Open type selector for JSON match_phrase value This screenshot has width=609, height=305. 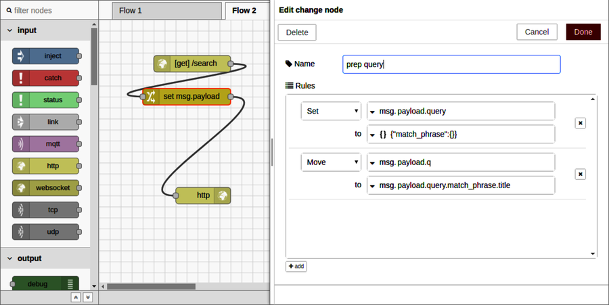378,135
